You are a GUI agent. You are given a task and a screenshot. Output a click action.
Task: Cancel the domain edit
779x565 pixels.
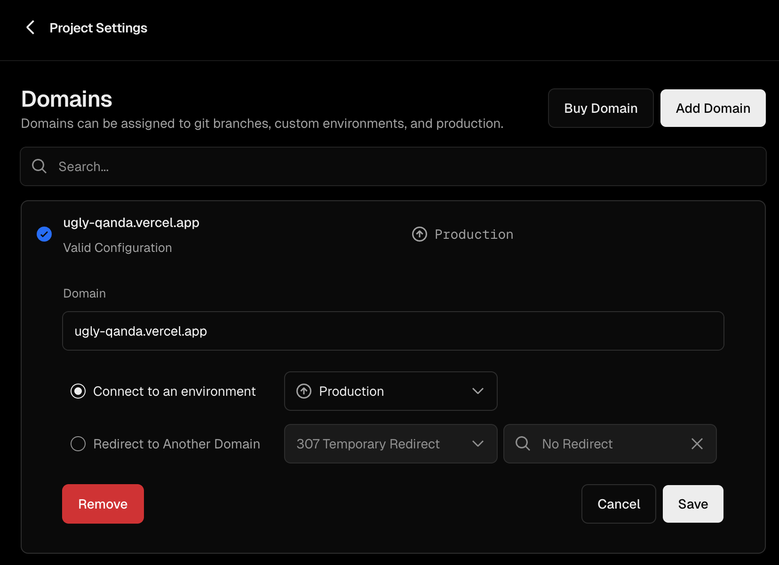(619, 504)
